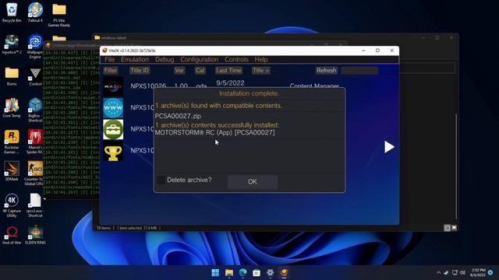This screenshot has width=499, height=280.
Task: Focus the search field beside Refresh
Action: (359, 71)
